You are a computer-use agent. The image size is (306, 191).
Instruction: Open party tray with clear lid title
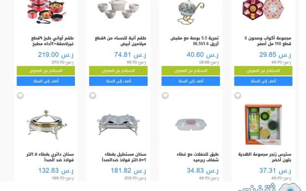click(x=198, y=157)
